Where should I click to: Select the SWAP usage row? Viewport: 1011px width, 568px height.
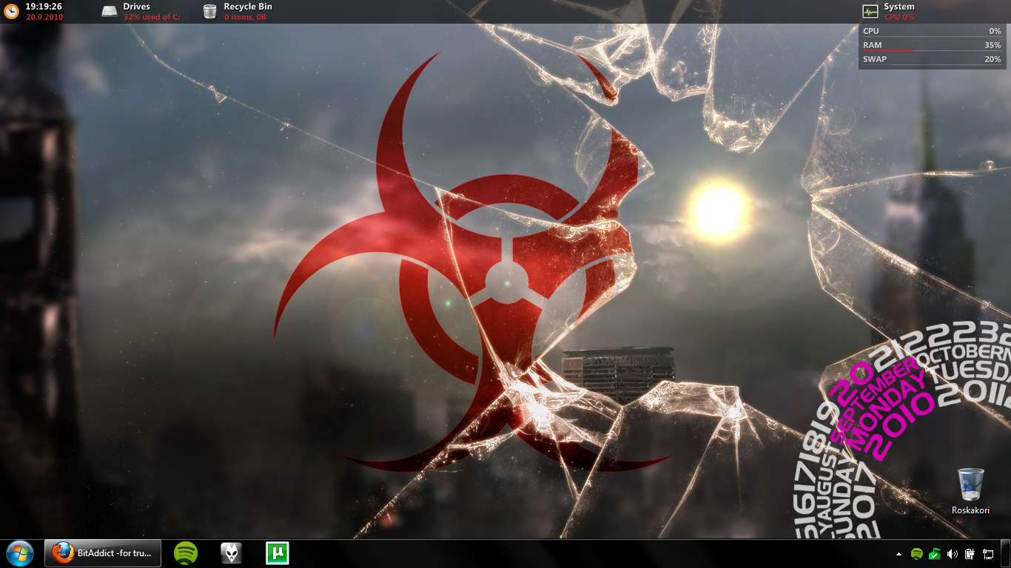click(931, 60)
